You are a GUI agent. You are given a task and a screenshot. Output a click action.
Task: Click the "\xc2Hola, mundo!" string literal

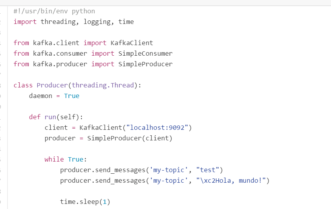tap(230, 180)
